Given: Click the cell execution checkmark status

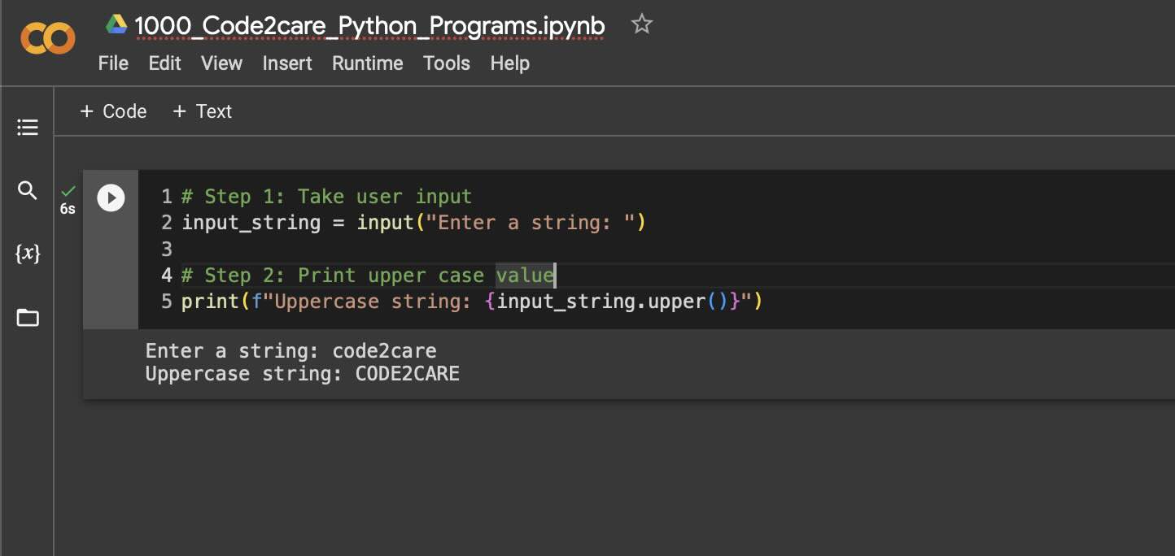Looking at the screenshot, I should (x=67, y=193).
